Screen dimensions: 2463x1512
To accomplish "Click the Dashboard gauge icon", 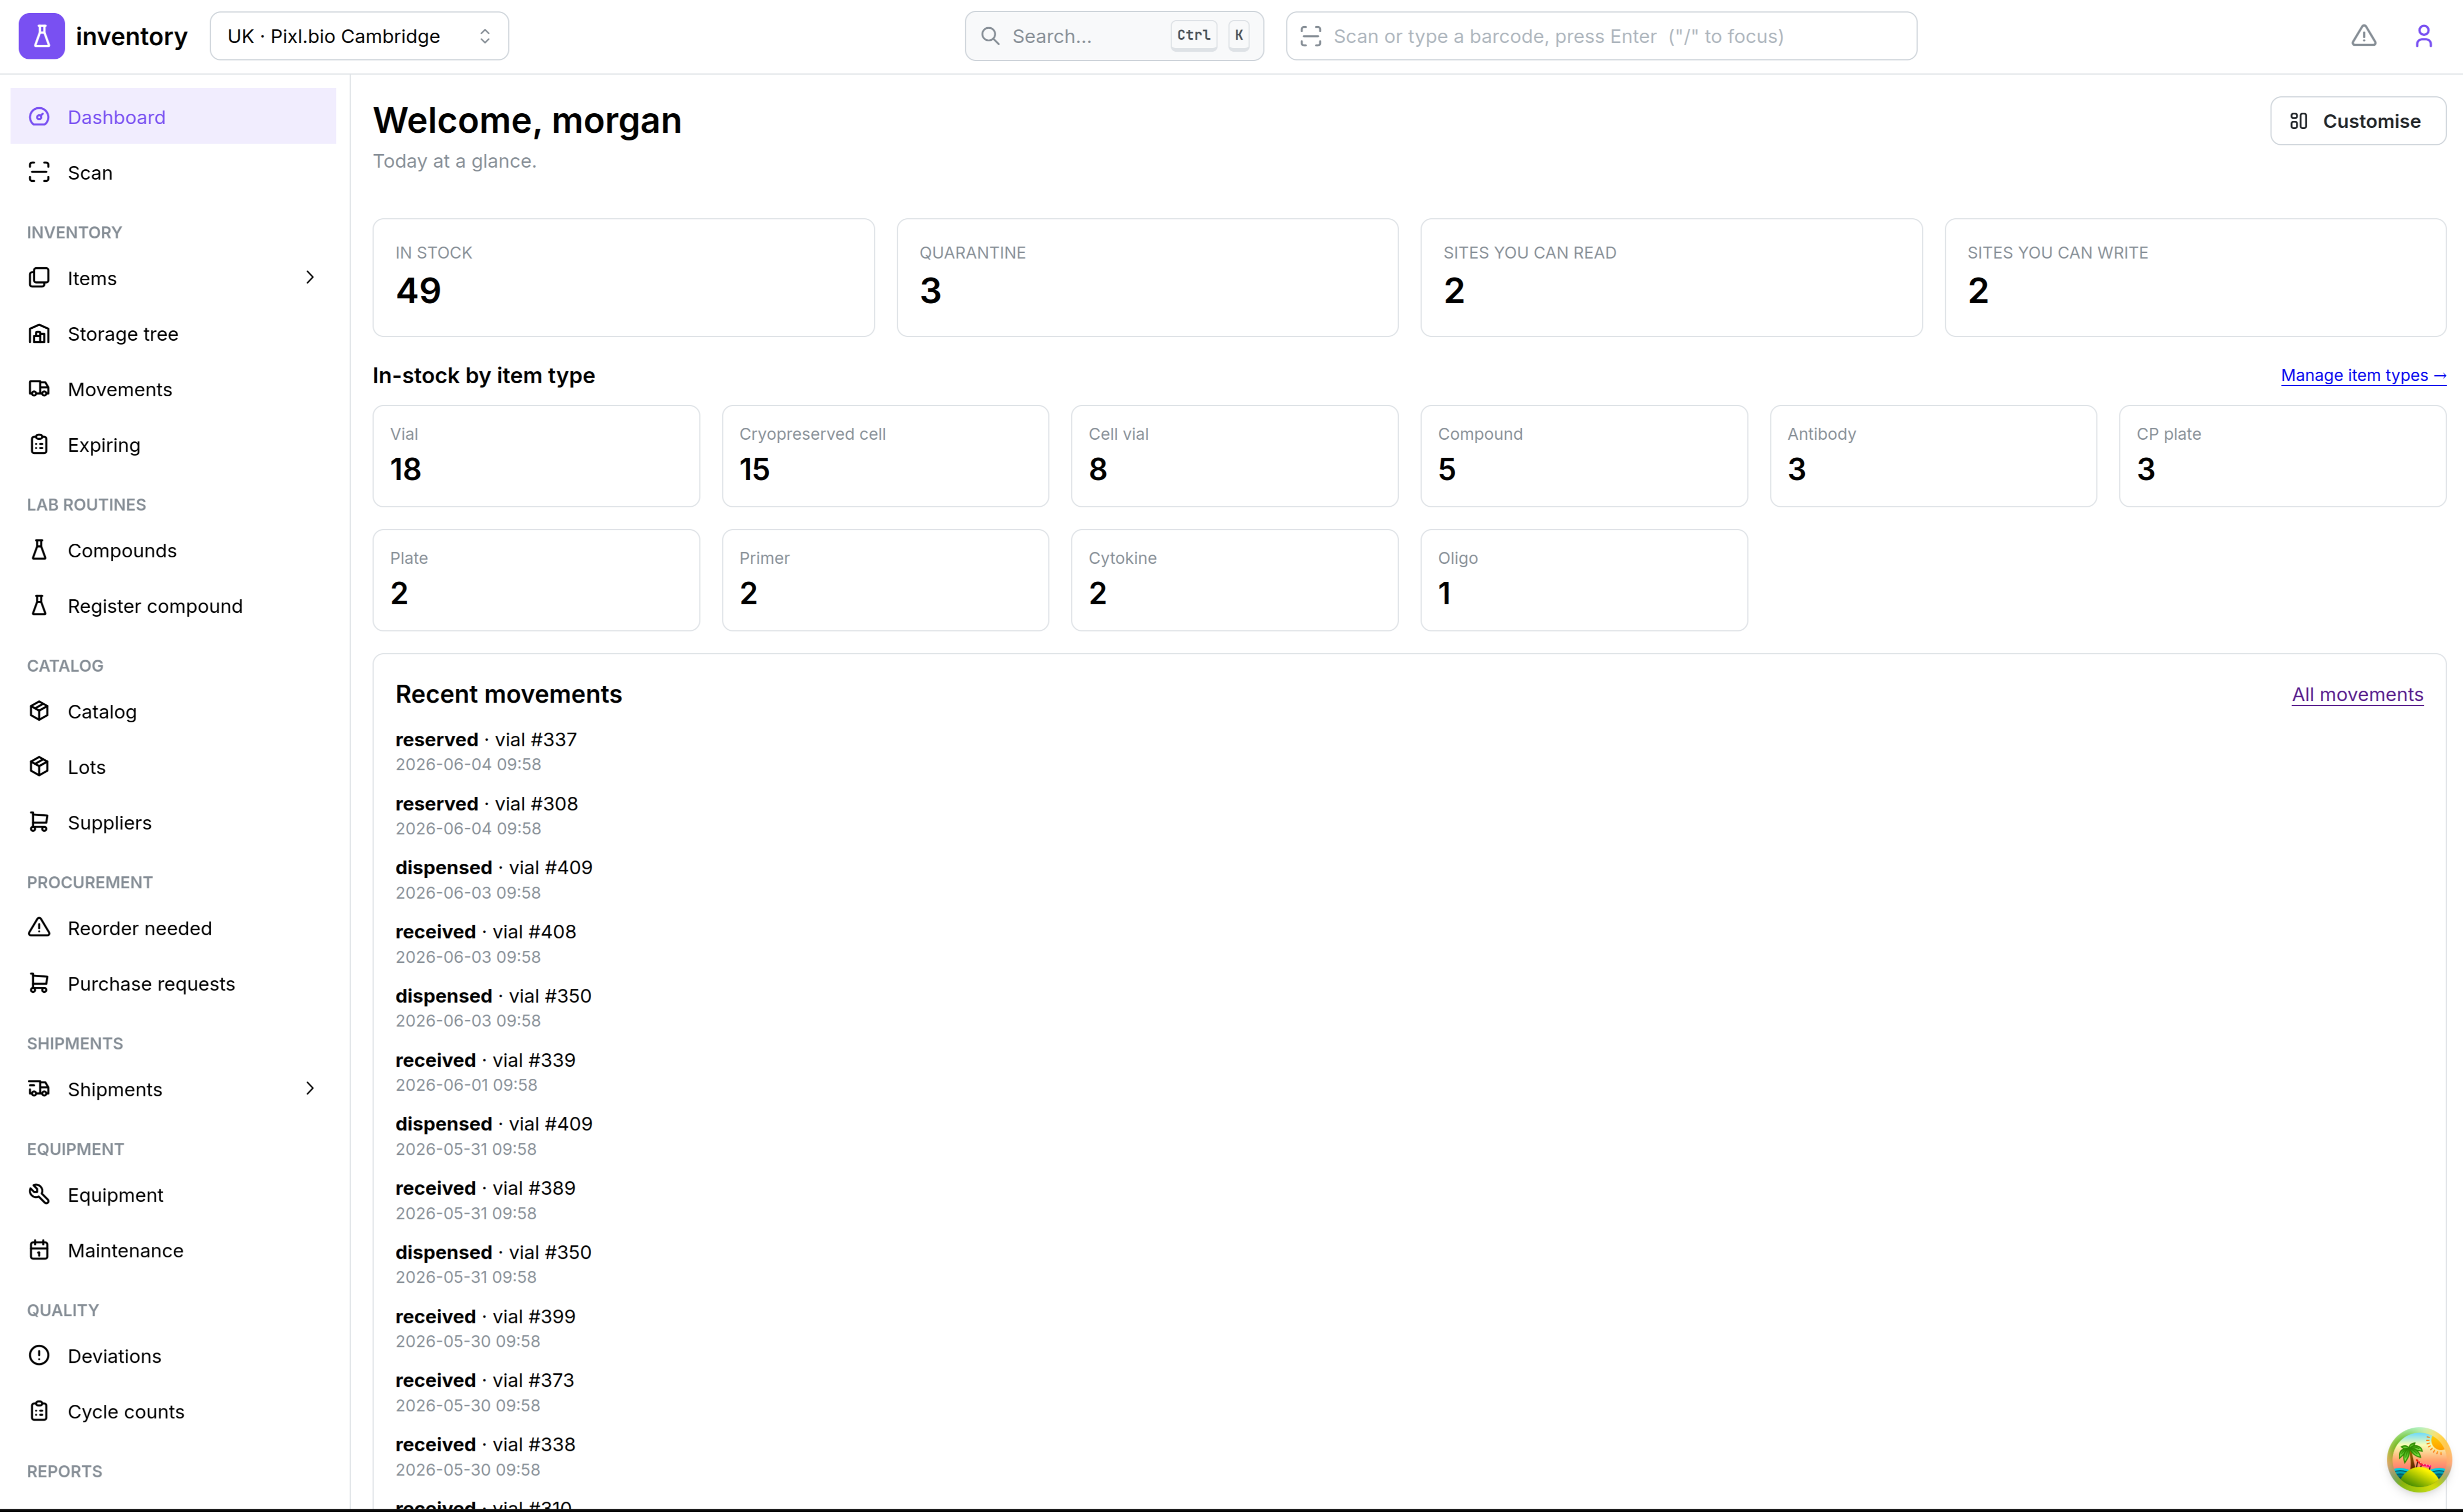I will pos(39,117).
